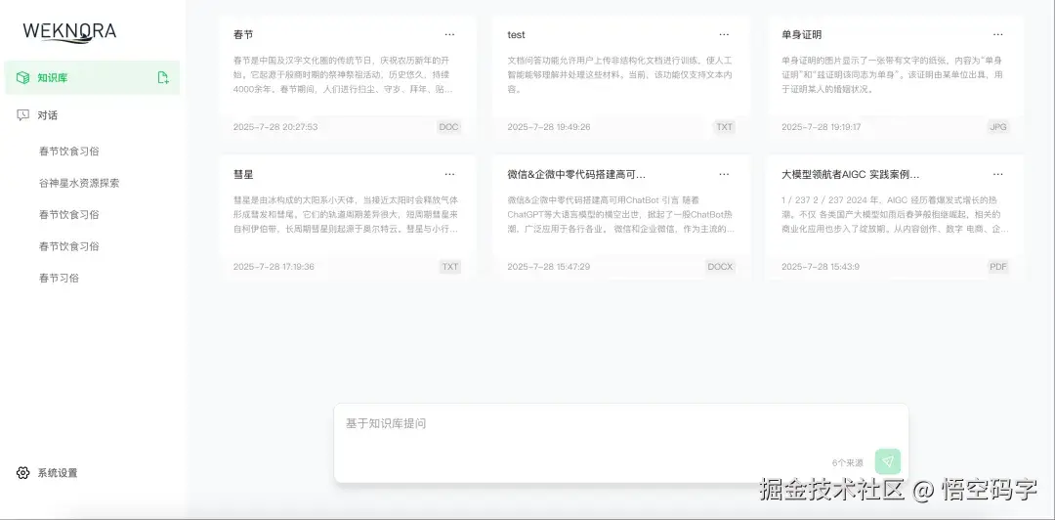
Task: Click the test card description text
Action: point(619,74)
